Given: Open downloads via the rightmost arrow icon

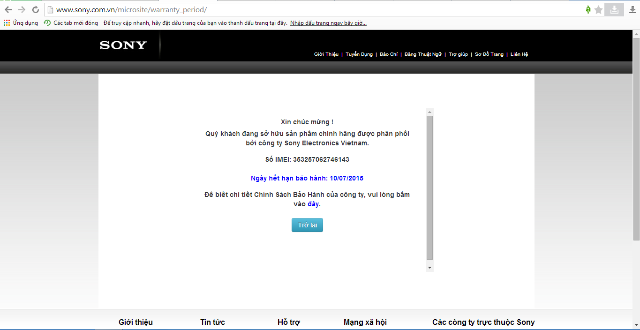Looking at the screenshot, I should click(632, 9).
